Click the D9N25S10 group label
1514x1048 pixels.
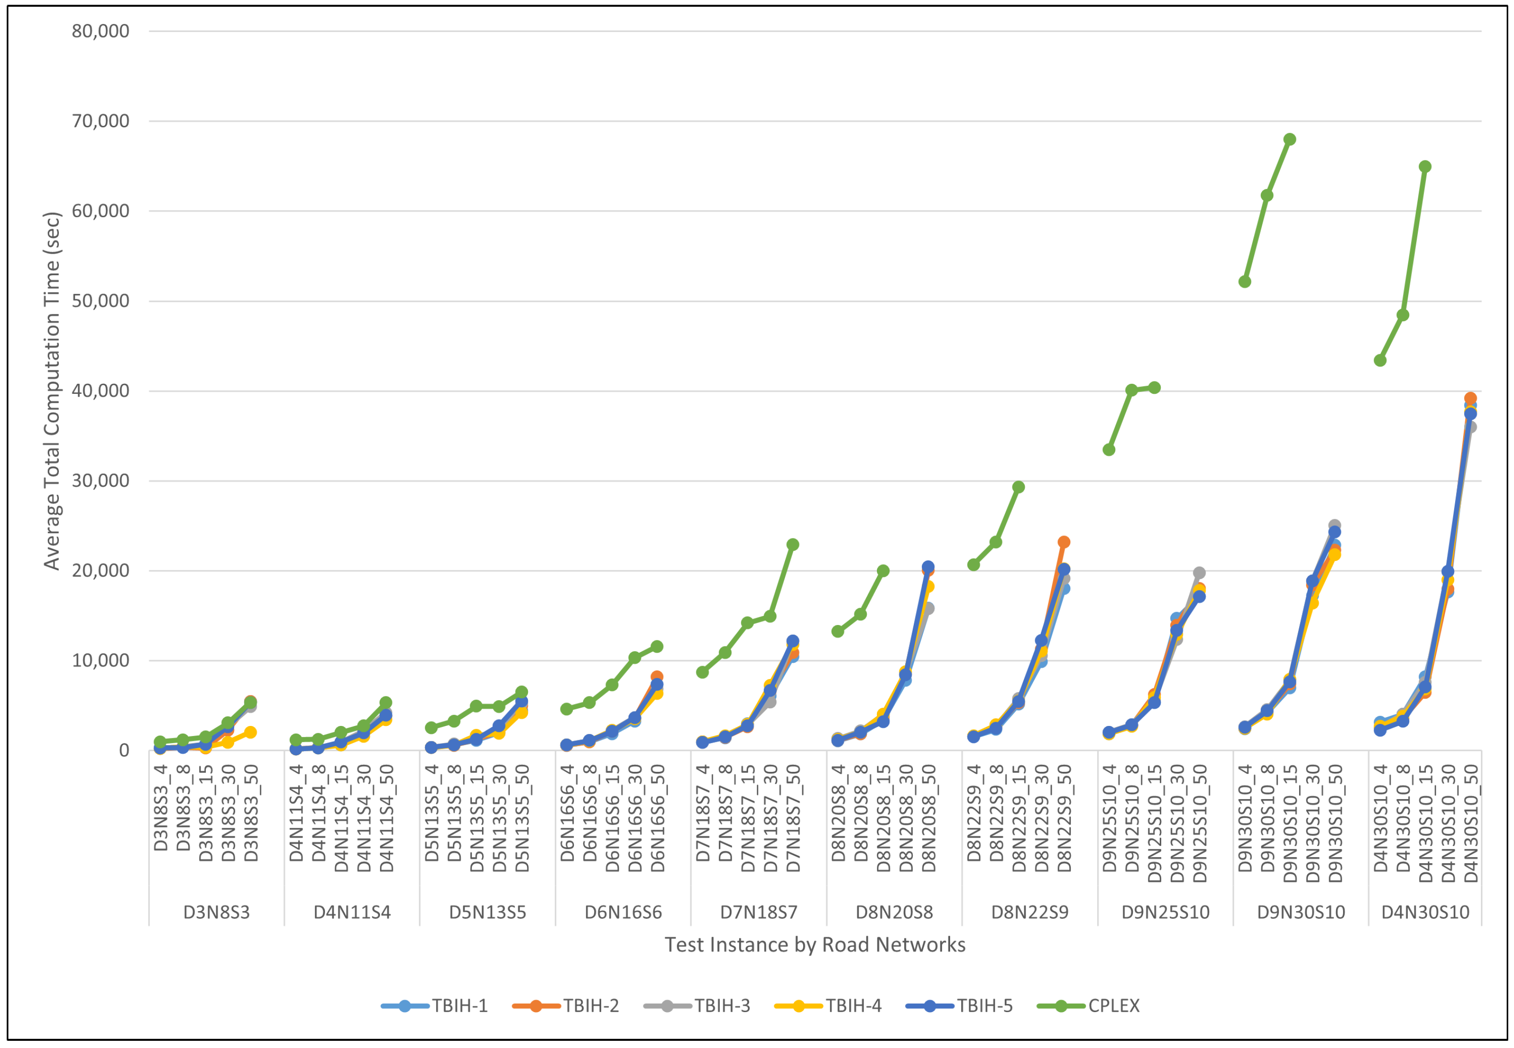click(1165, 913)
